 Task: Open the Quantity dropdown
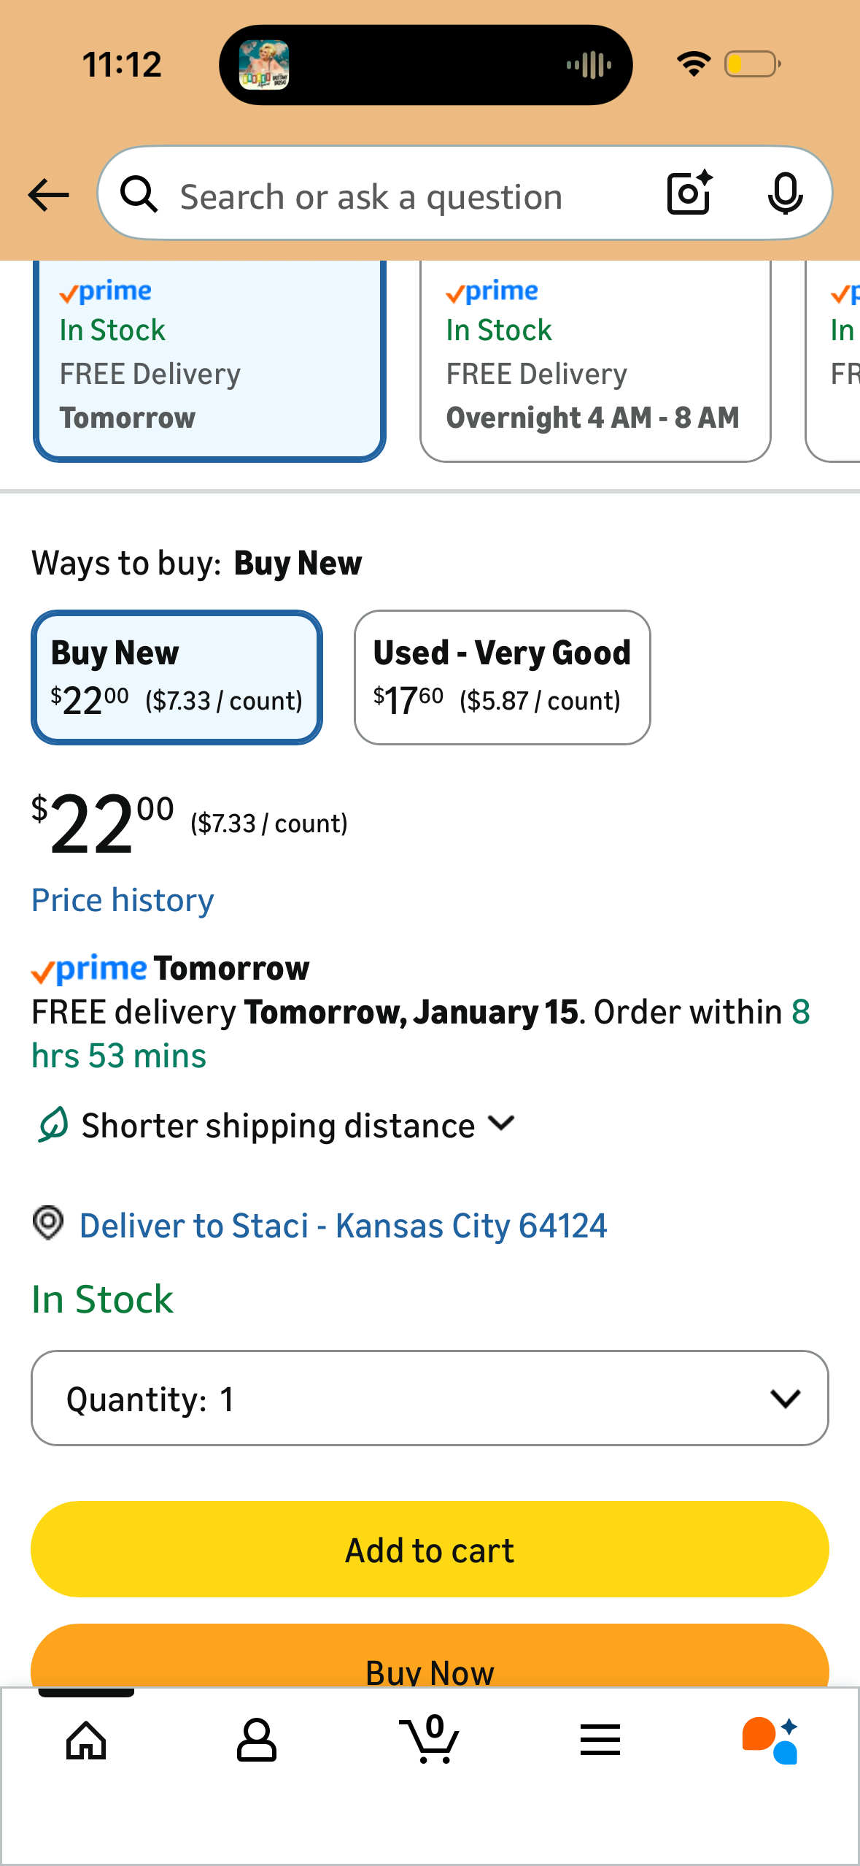[430, 1398]
